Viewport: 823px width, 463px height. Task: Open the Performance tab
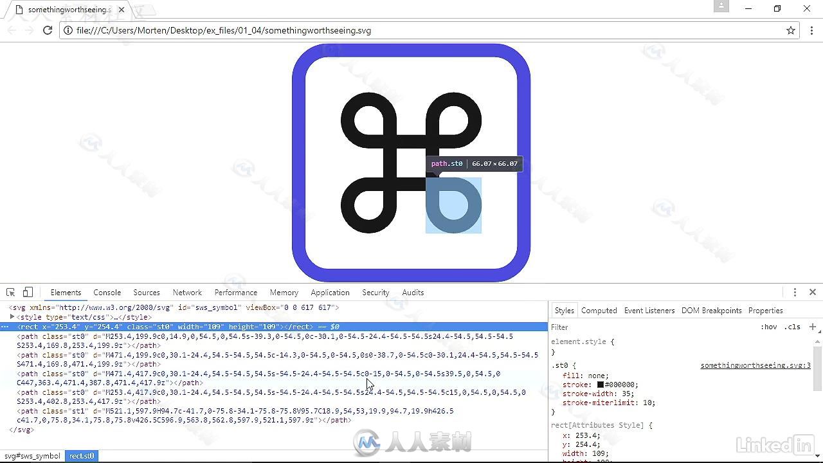click(x=236, y=293)
